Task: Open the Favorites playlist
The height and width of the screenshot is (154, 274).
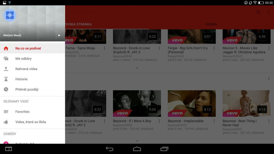Action: 22,112
